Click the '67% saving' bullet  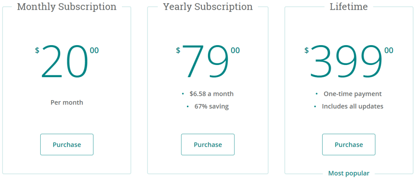point(211,106)
